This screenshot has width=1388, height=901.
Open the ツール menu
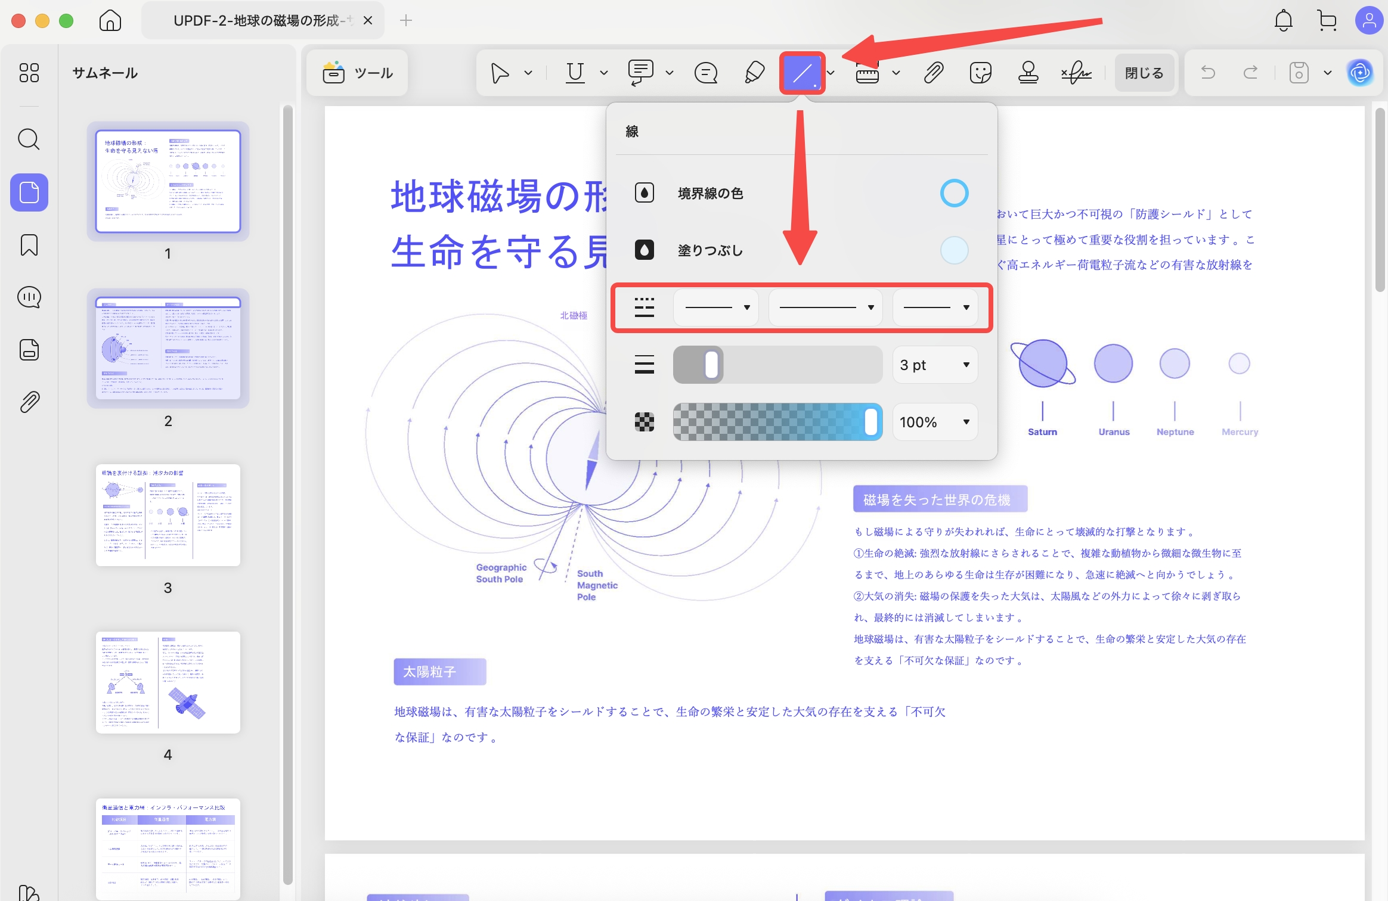click(357, 73)
